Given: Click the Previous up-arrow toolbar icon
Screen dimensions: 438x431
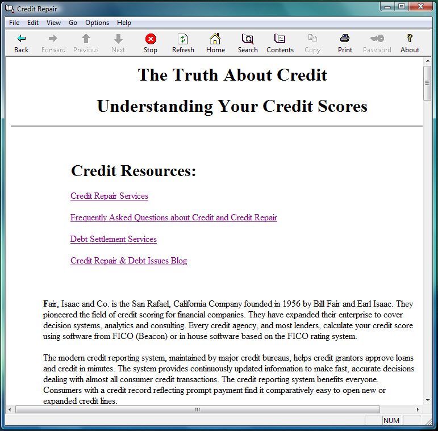Looking at the screenshot, I should (x=86, y=39).
